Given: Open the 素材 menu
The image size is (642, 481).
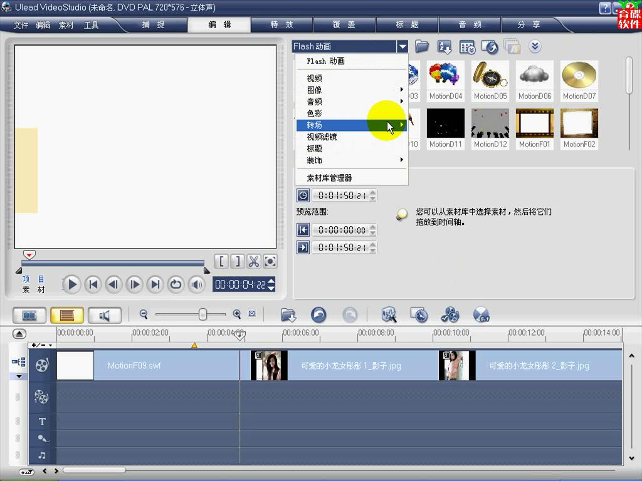Looking at the screenshot, I should (x=66, y=25).
